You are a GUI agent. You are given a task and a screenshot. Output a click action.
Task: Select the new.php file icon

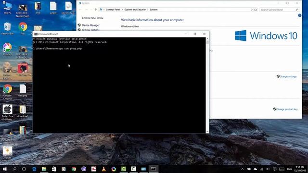(x=23, y=90)
